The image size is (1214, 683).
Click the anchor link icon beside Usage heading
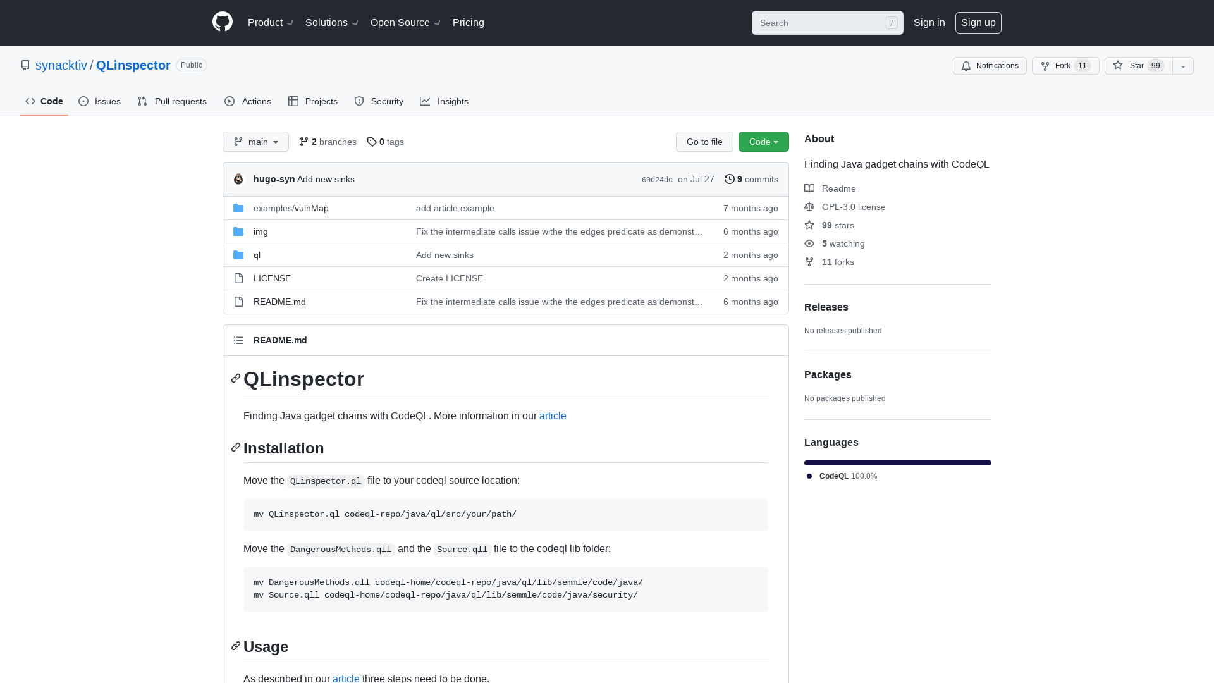click(236, 646)
